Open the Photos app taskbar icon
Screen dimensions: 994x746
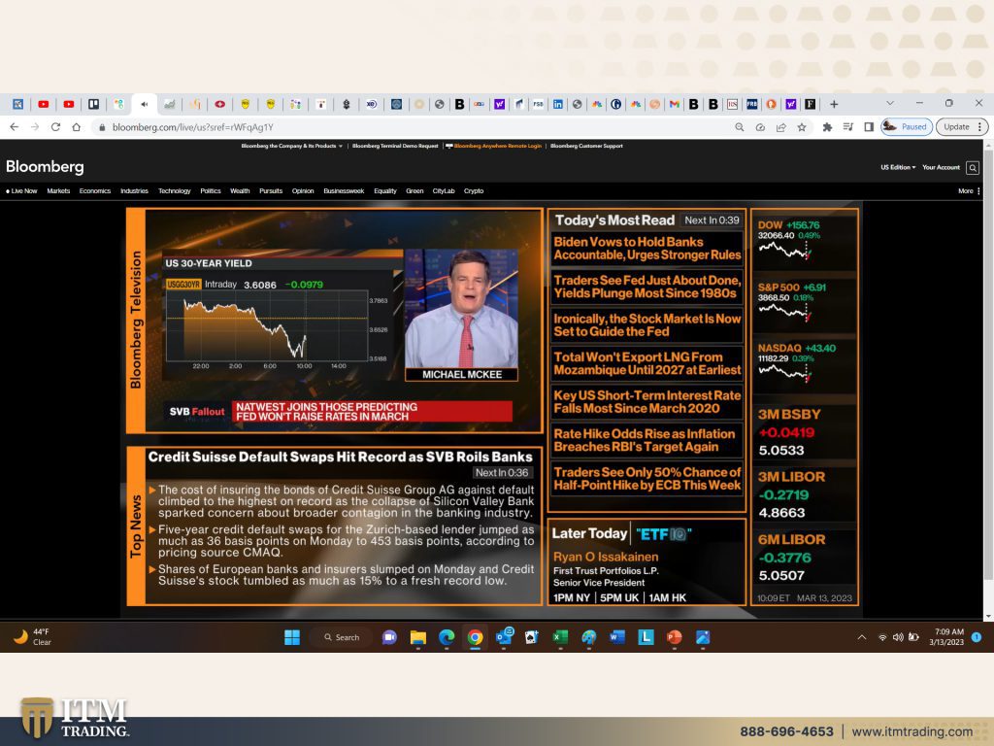(703, 637)
